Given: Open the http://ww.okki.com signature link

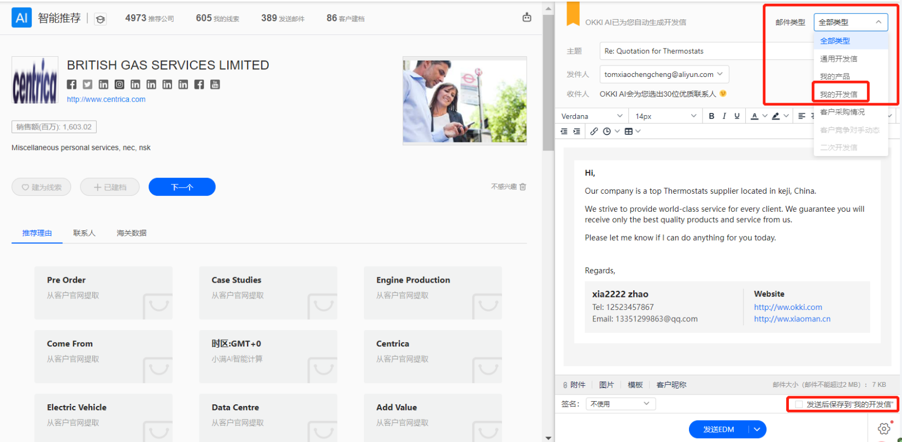Looking at the screenshot, I should (x=788, y=307).
